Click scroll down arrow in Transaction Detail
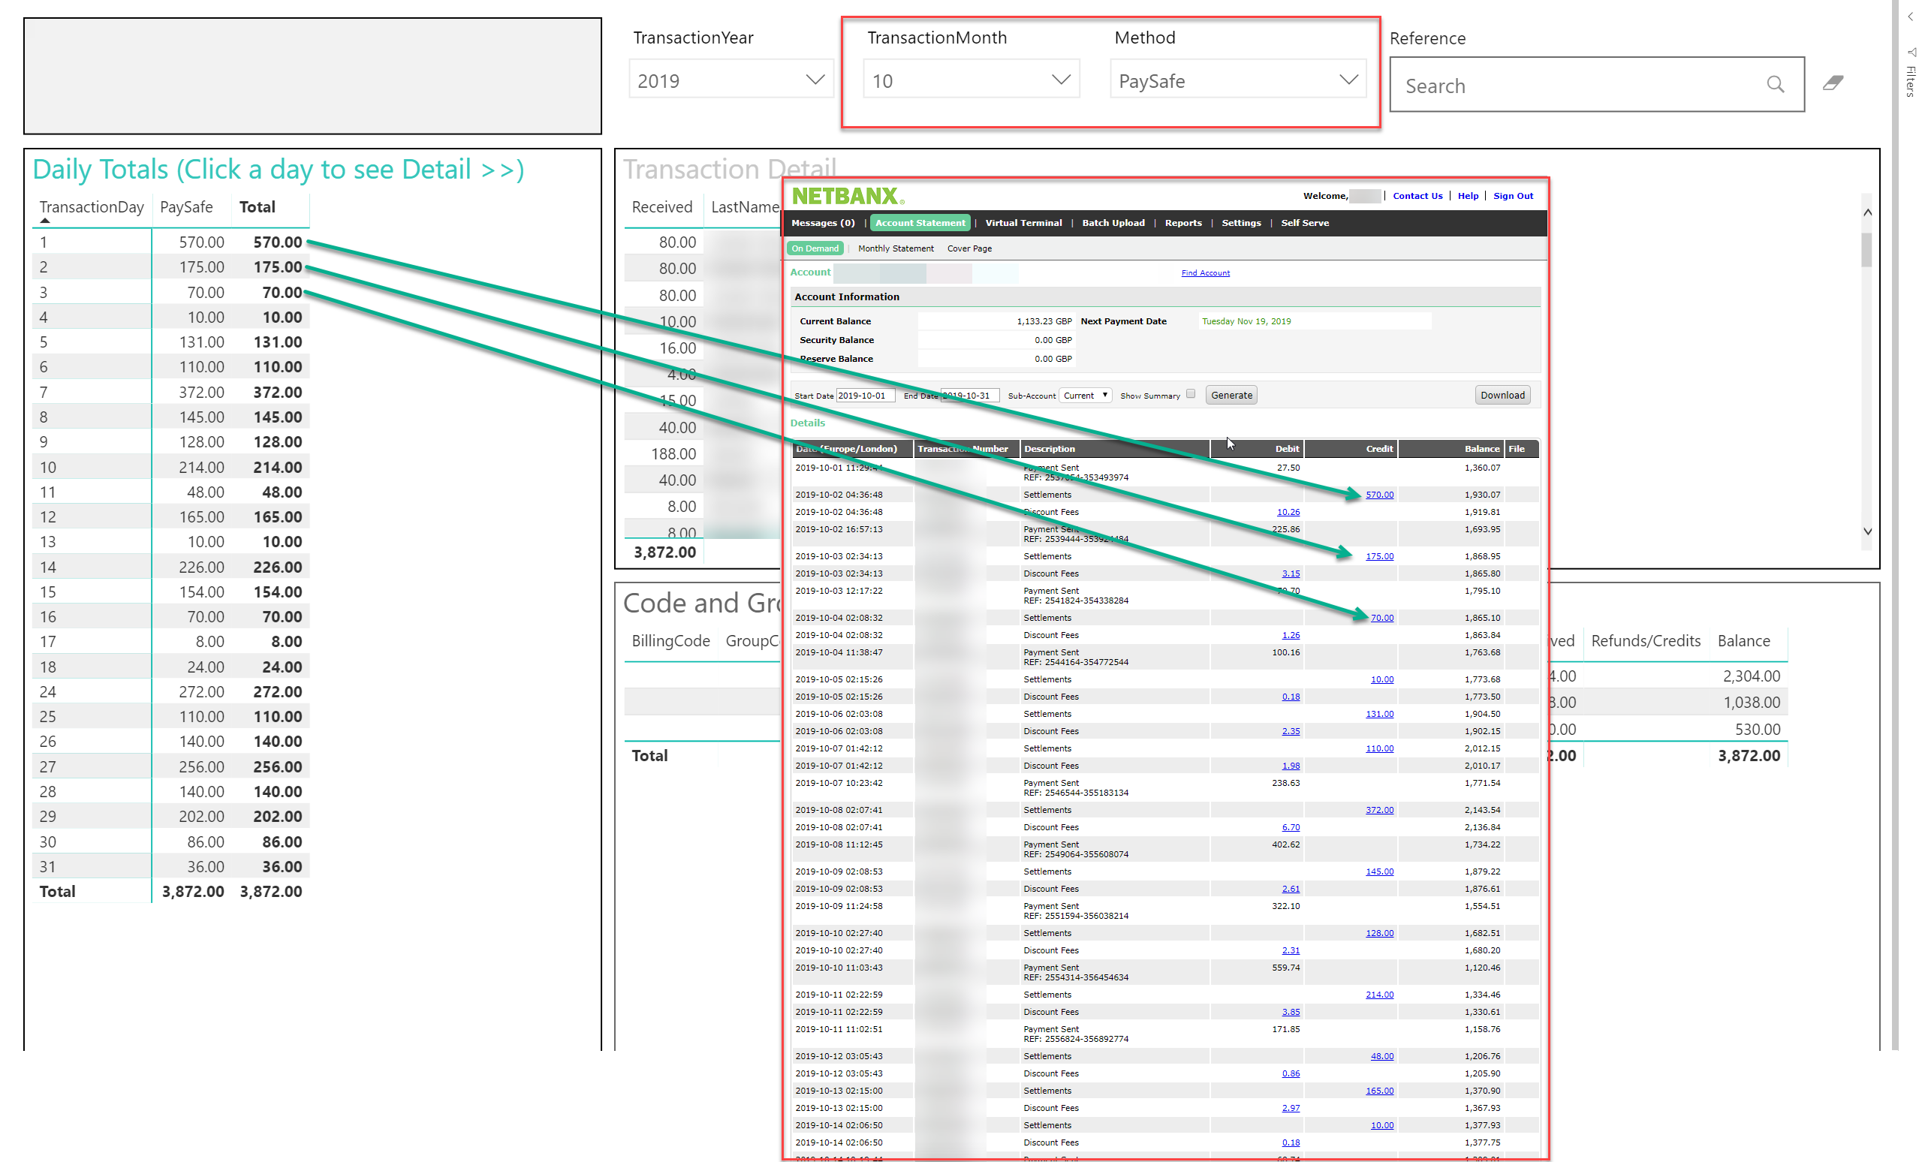 coord(1866,532)
